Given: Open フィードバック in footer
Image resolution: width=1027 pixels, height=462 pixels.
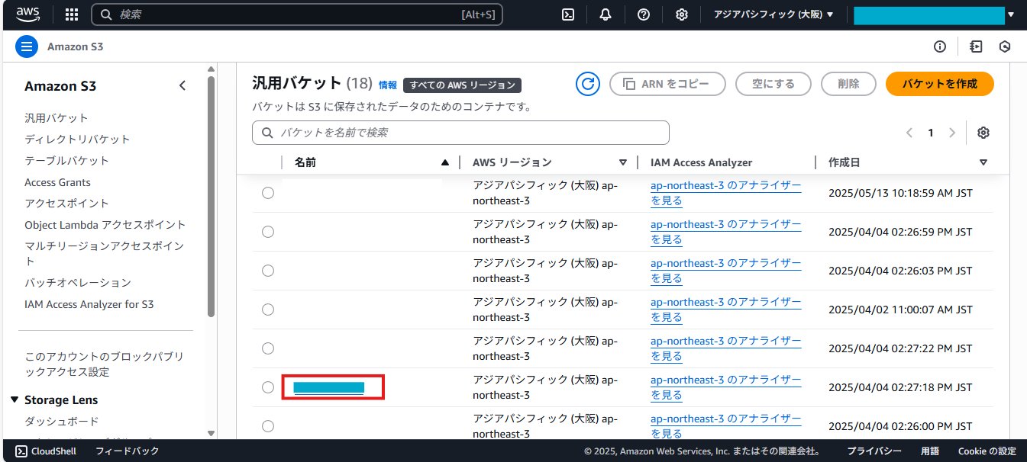Looking at the screenshot, I should click(127, 451).
